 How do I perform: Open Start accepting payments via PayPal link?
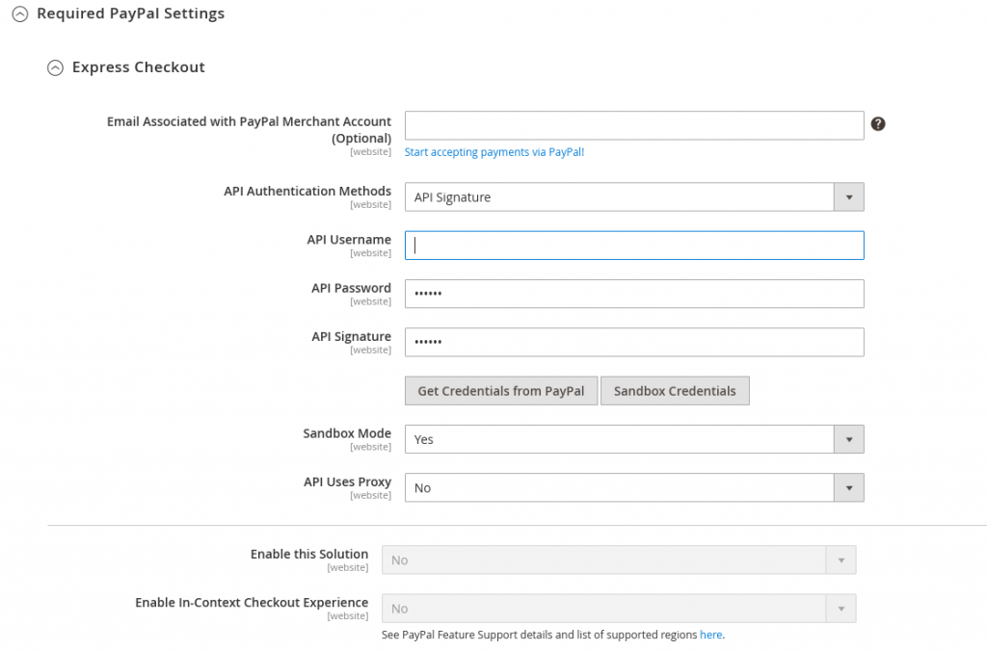coord(494,152)
